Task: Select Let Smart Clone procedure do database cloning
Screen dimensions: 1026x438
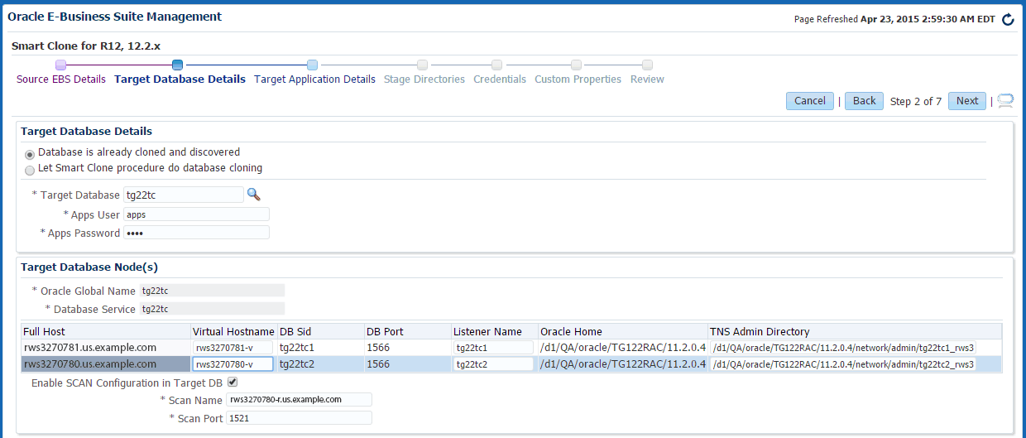Action: [x=30, y=170]
